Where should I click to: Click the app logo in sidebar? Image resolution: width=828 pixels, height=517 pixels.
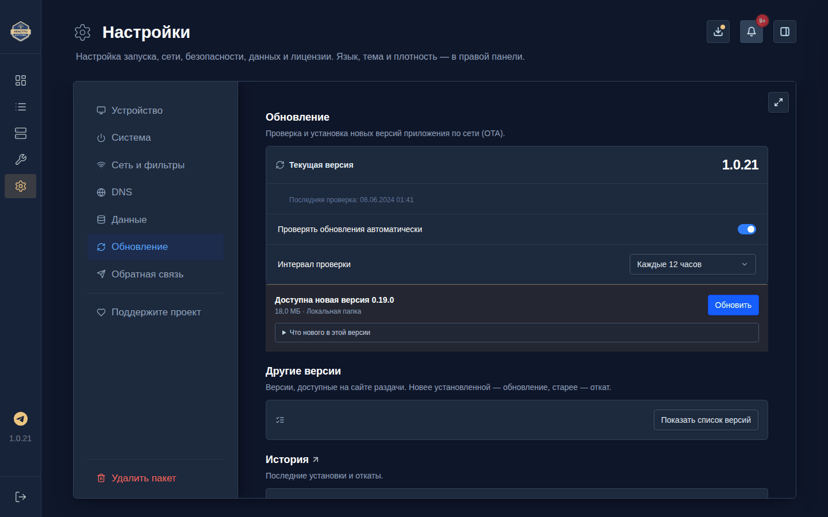[x=21, y=31]
